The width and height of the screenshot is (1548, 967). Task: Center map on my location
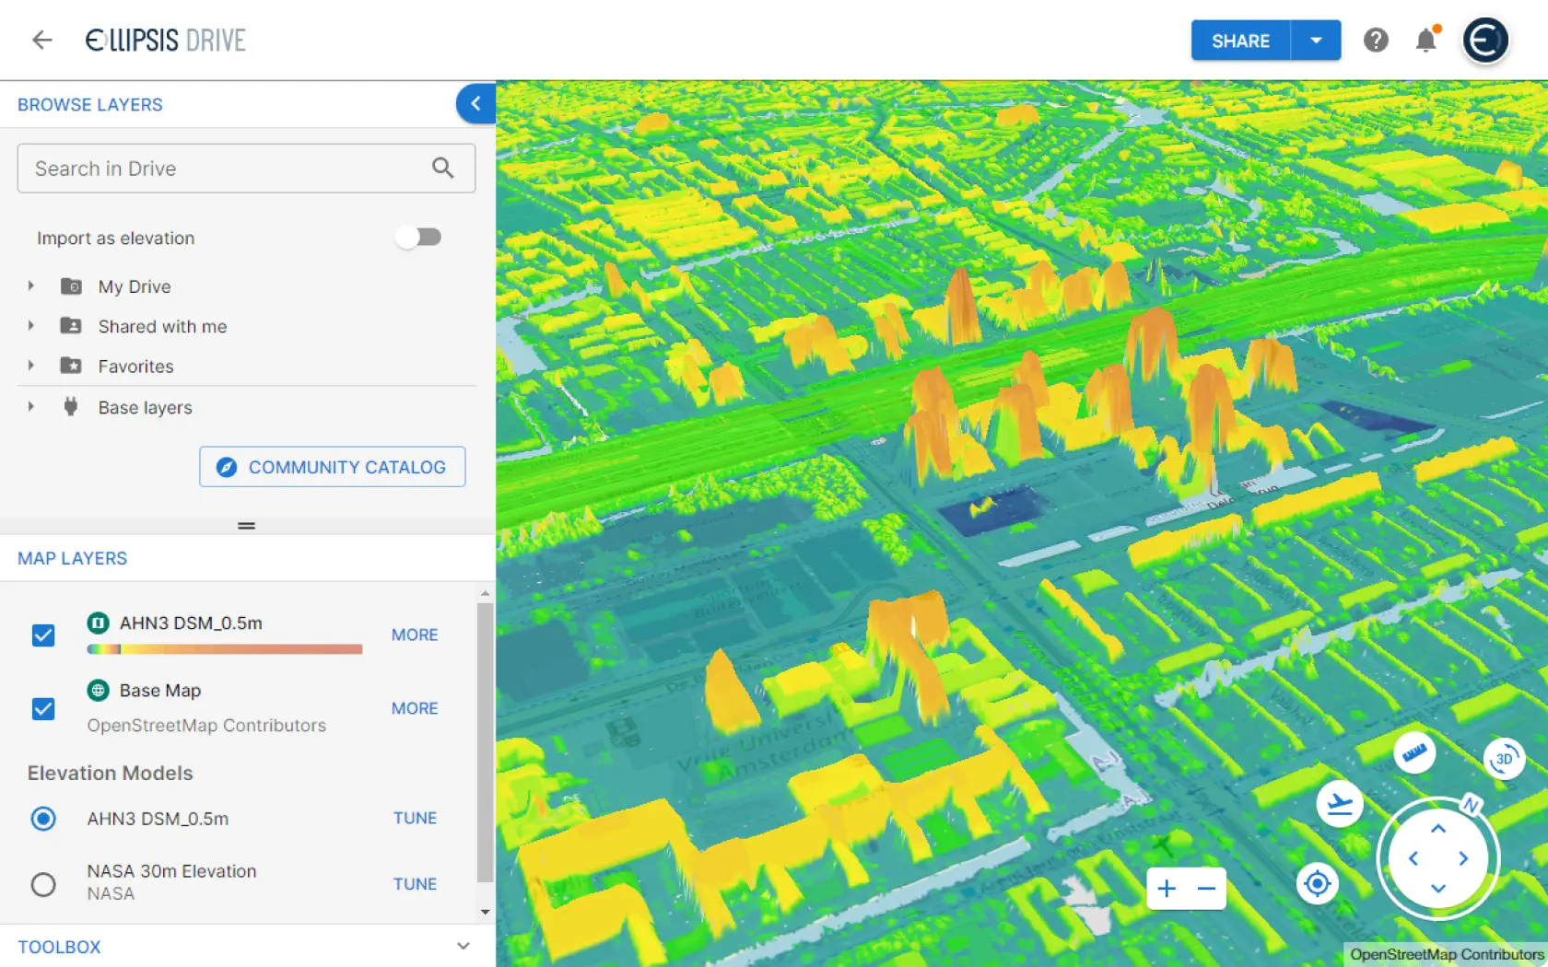pyautogui.click(x=1317, y=884)
